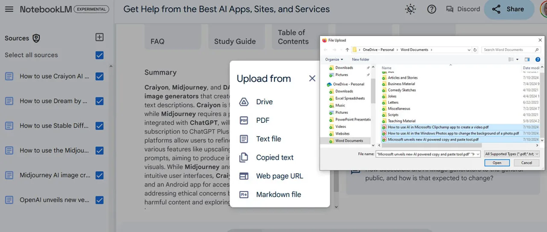The height and width of the screenshot is (232, 547).
Task: Refresh the Word Documents folder
Action: (x=475, y=50)
